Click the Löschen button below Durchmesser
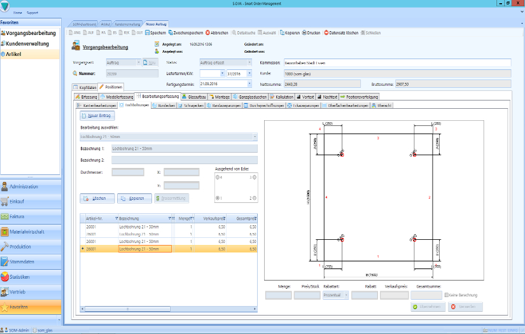This screenshot has width=525, height=334. point(96,198)
